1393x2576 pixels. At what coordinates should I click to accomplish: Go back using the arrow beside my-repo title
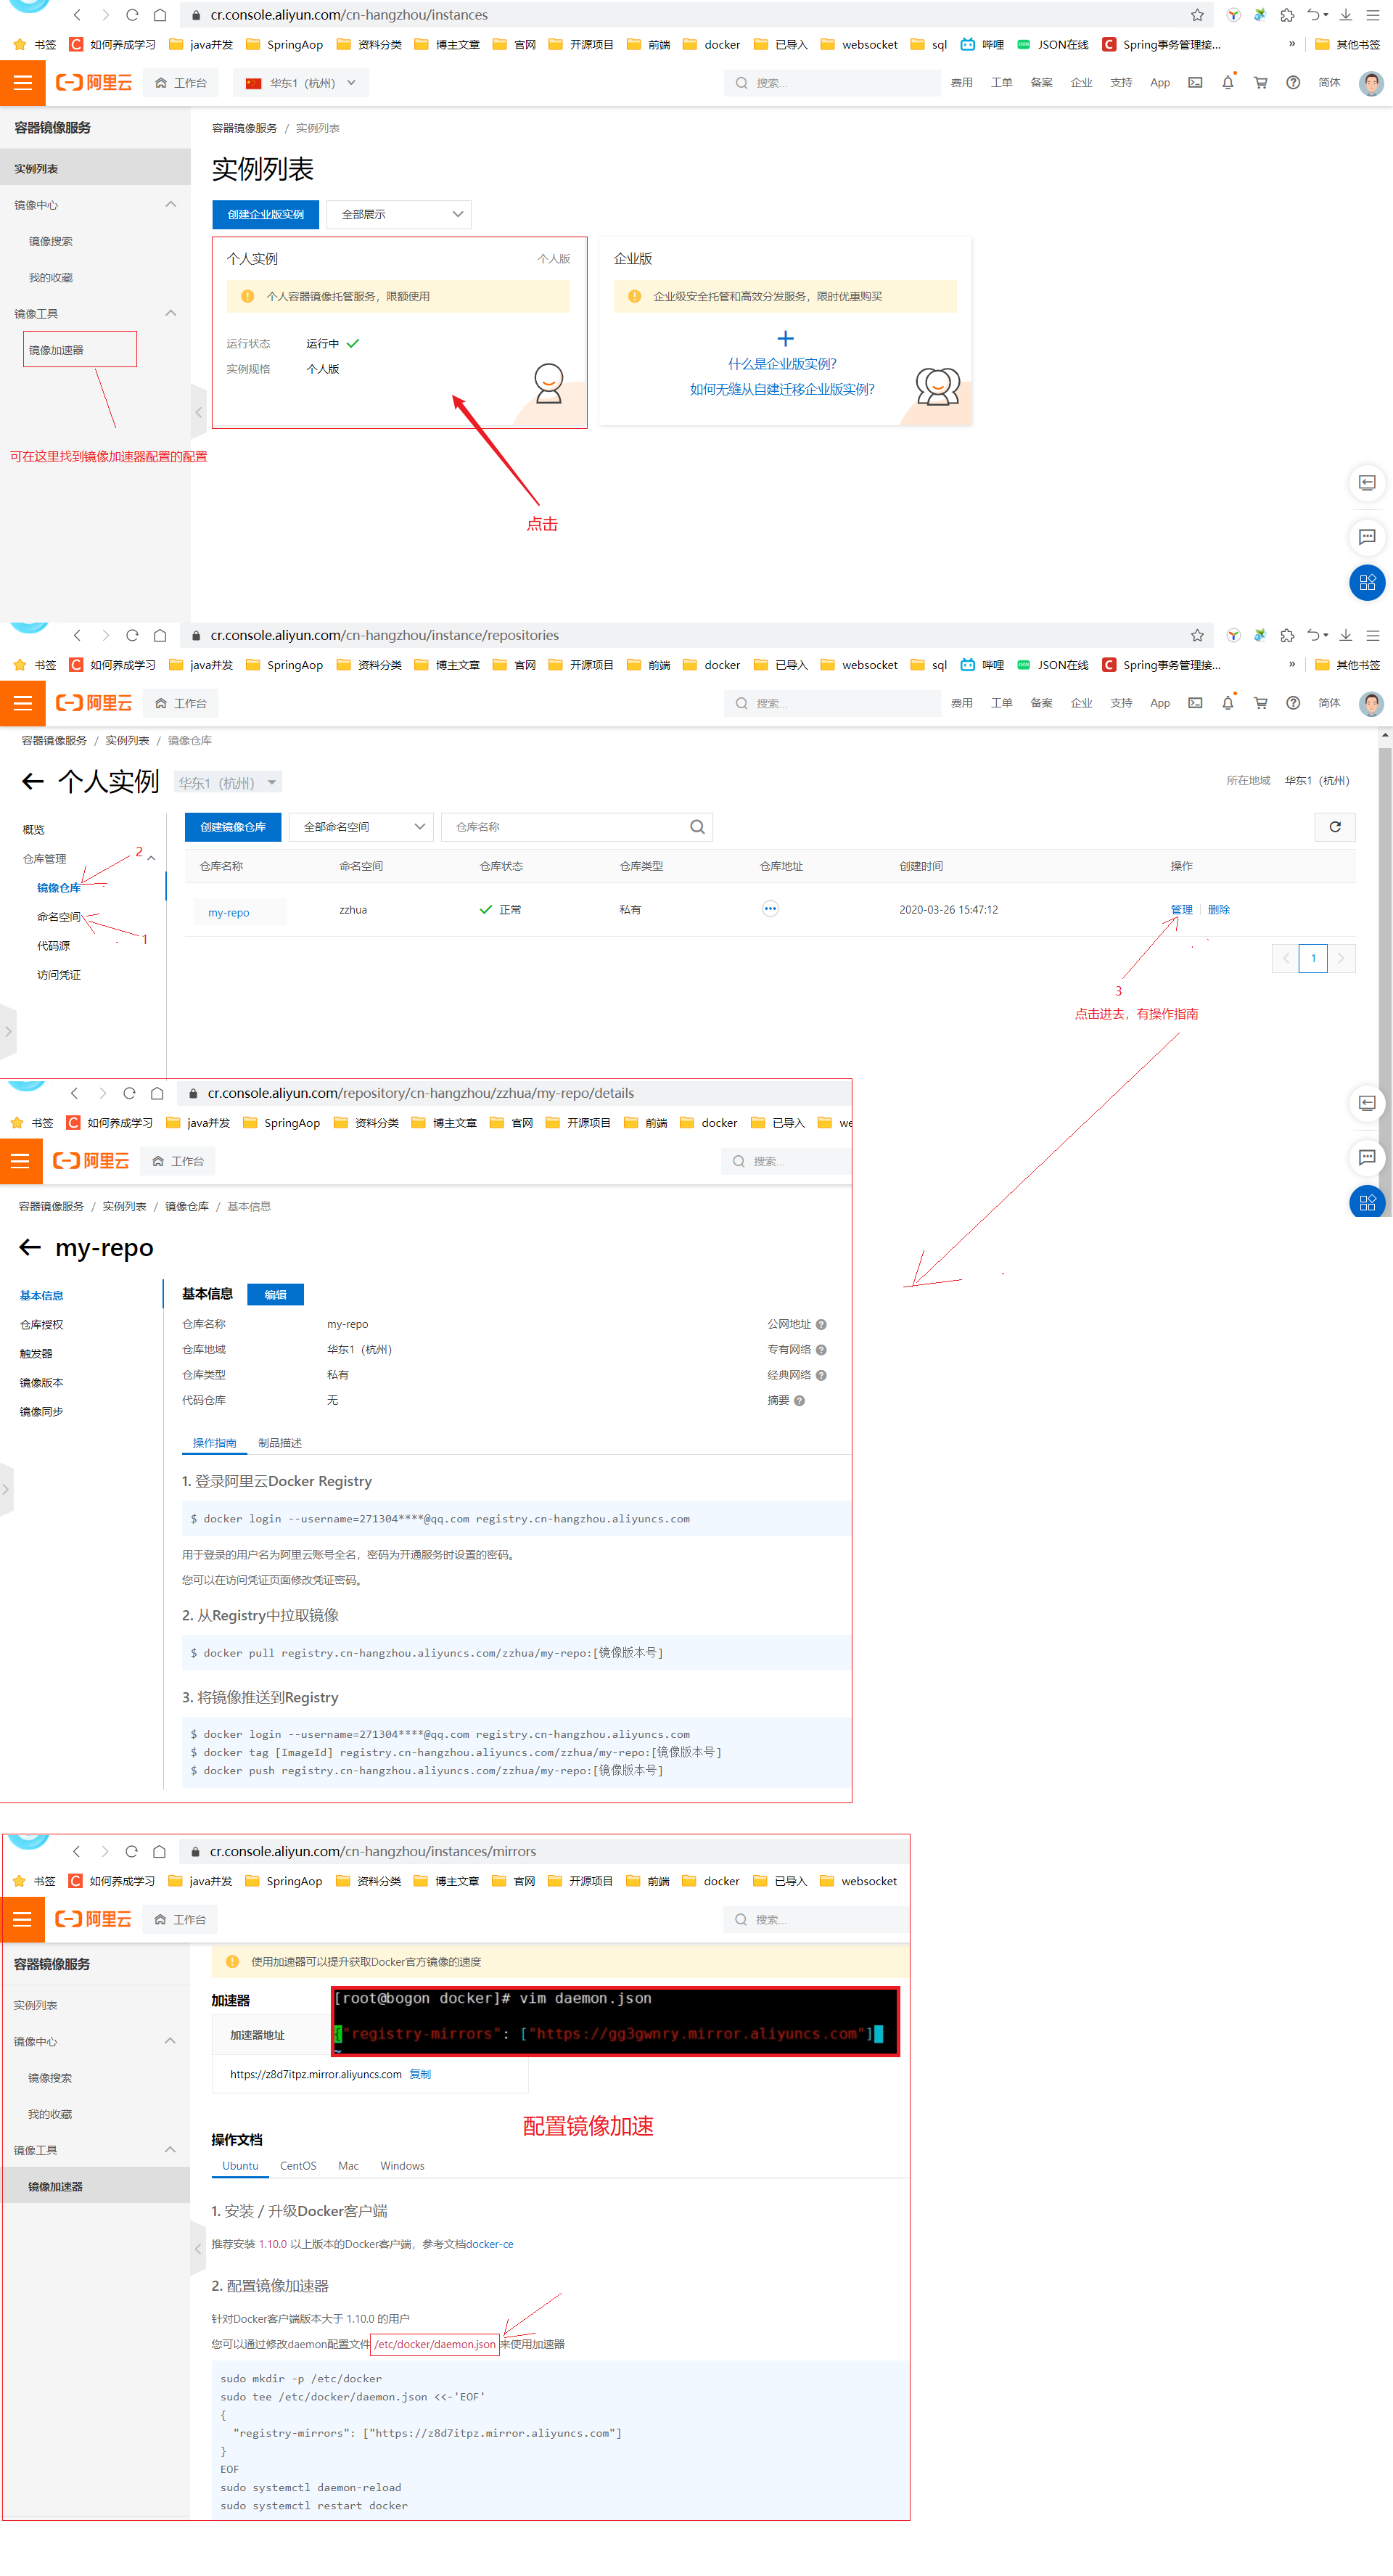tap(30, 1247)
